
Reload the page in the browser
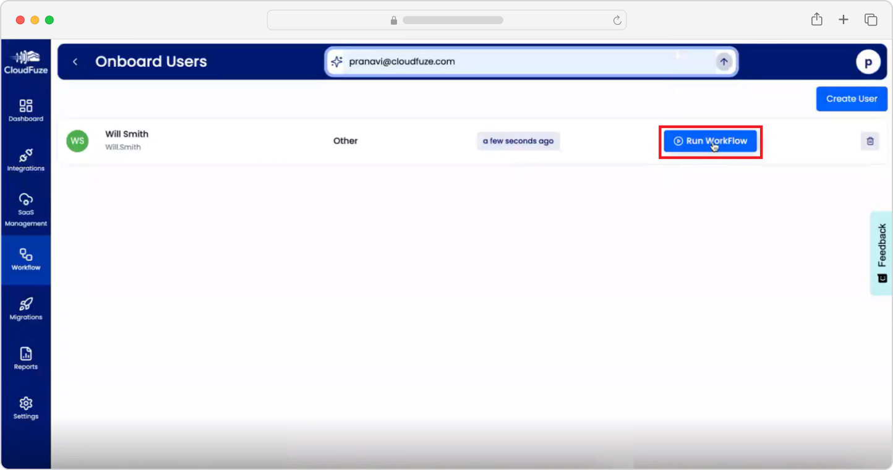(617, 20)
